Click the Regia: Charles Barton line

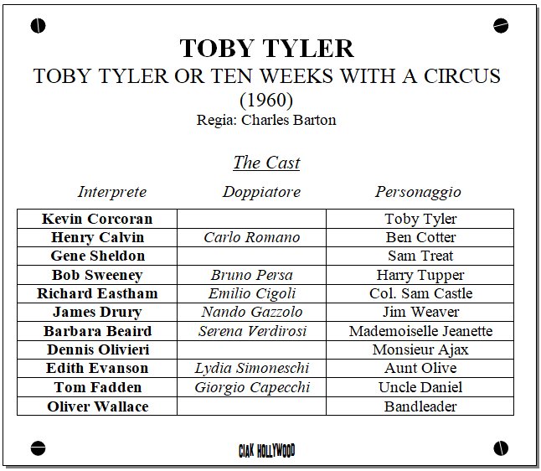point(266,120)
